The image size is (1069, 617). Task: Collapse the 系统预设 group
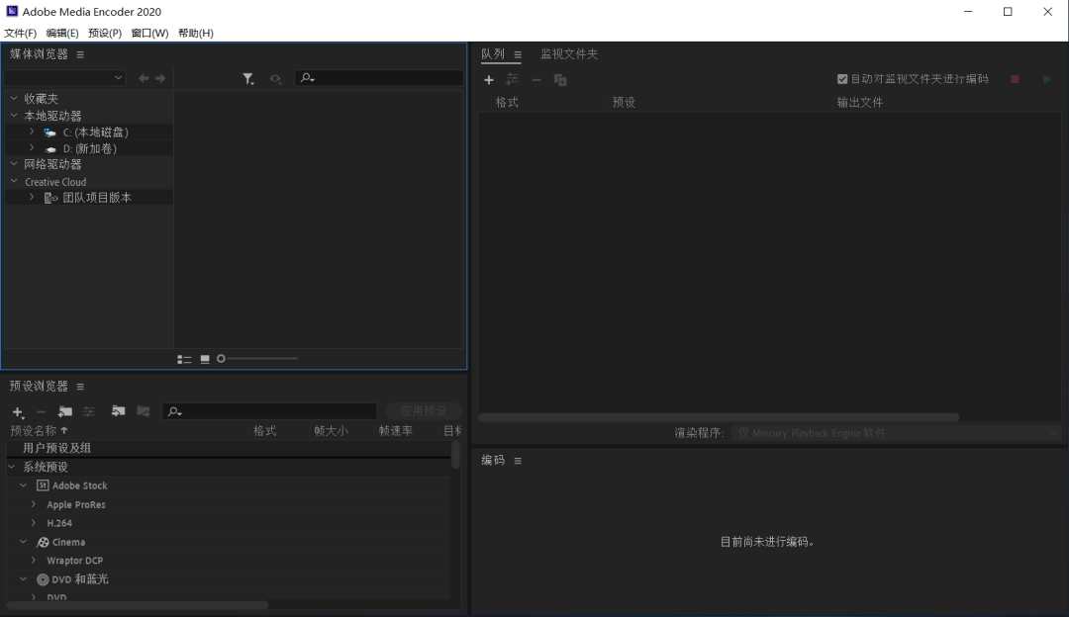12,467
